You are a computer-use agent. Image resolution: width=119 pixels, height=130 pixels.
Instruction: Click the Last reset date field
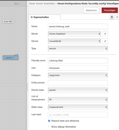click(78, 115)
